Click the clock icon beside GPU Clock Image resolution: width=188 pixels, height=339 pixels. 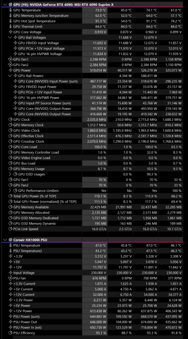click(11, 119)
